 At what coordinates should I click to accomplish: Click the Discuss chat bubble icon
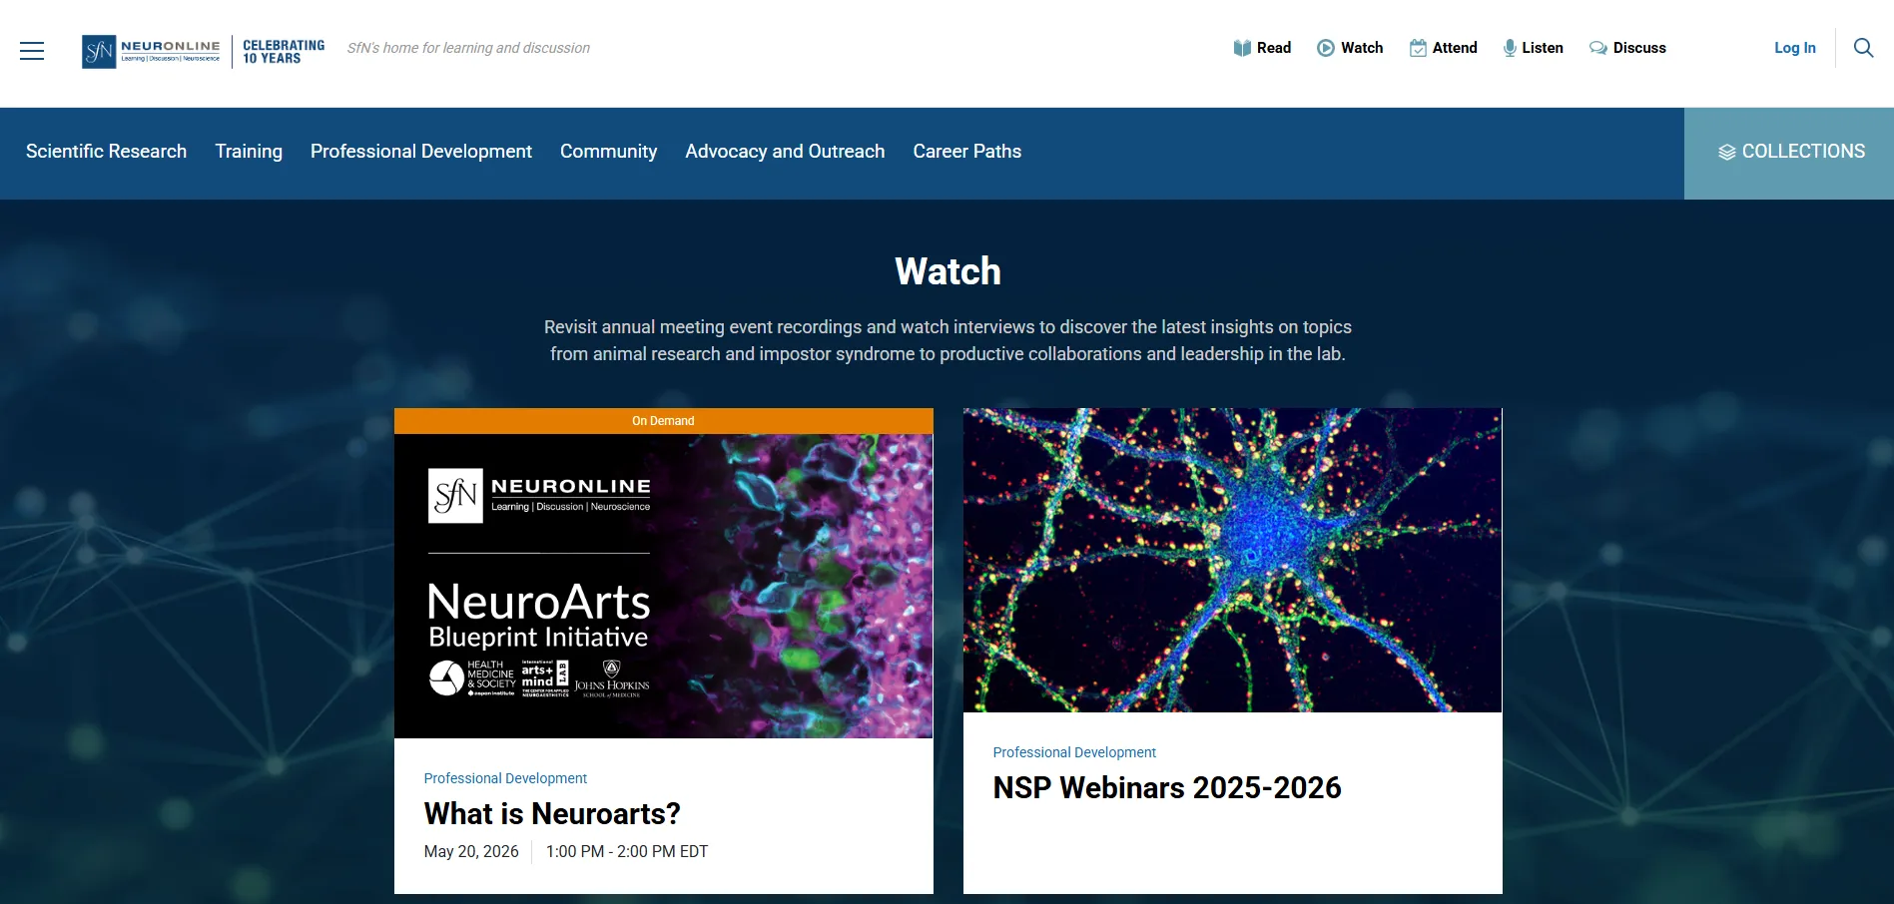(1598, 48)
